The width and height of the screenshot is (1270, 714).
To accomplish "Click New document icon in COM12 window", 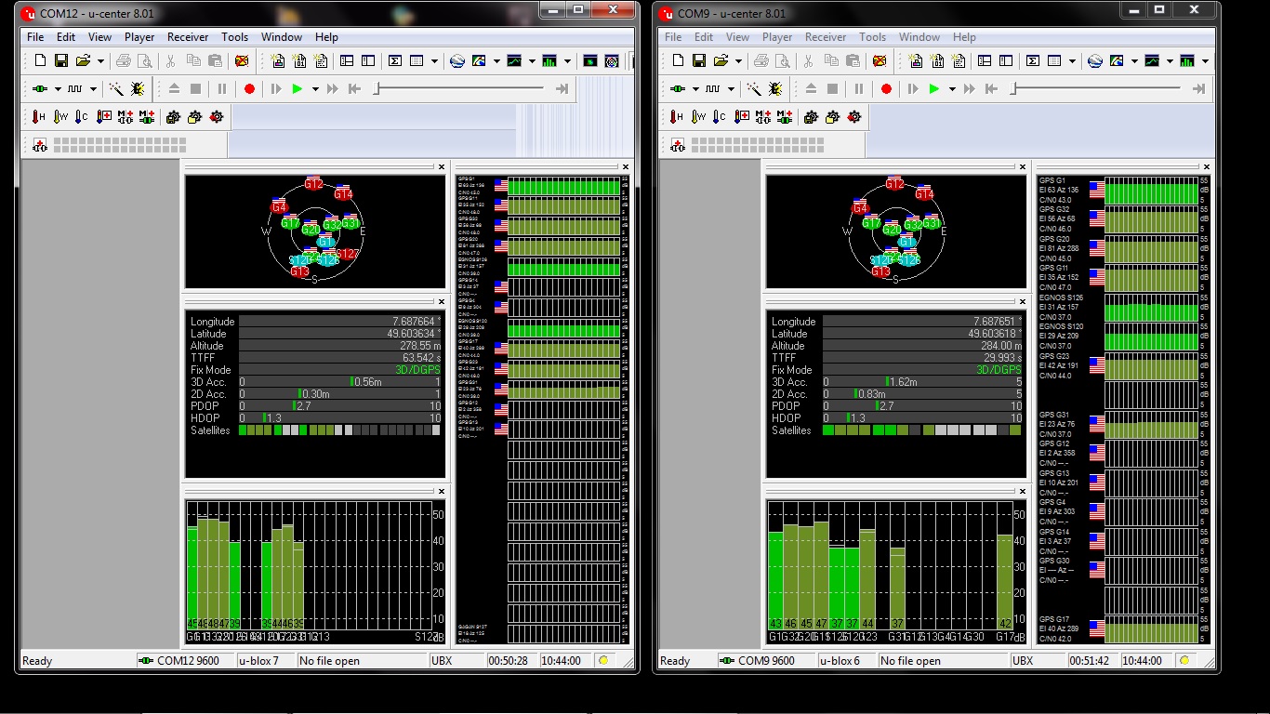I will (39, 61).
